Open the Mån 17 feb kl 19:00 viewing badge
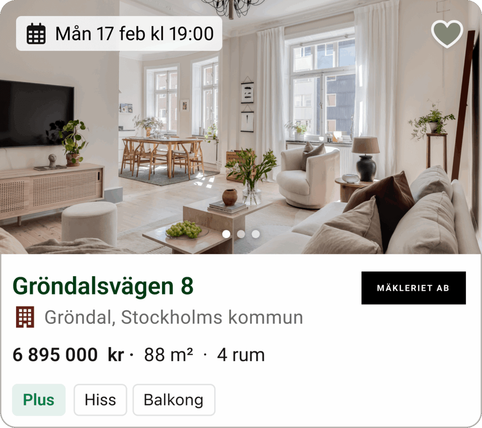The height and width of the screenshot is (428, 482). click(x=119, y=33)
